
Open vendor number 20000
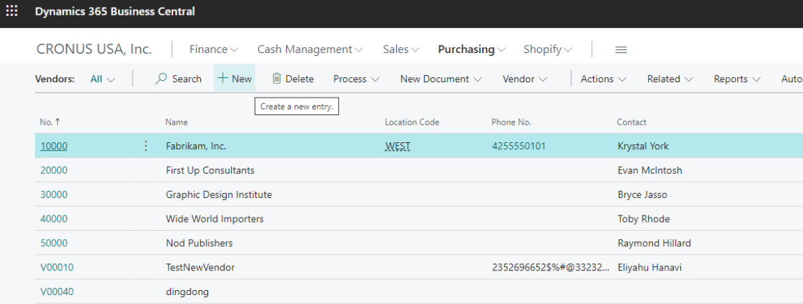tap(54, 170)
